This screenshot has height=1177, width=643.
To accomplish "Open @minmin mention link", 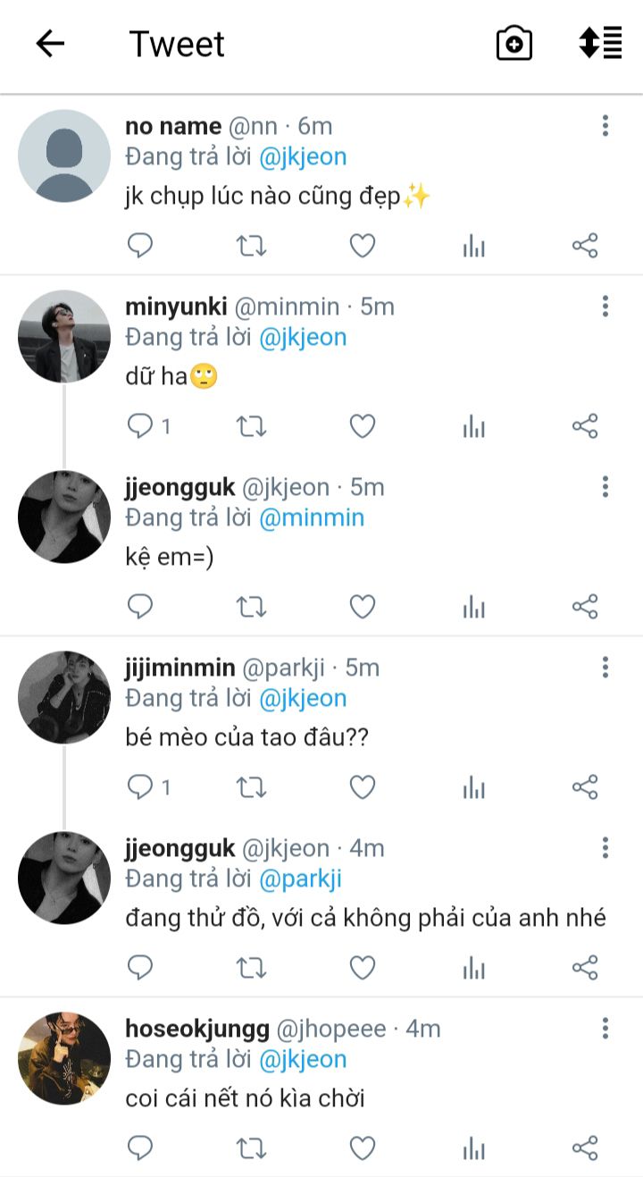I will pyautogui.click(x=312, y=517).
